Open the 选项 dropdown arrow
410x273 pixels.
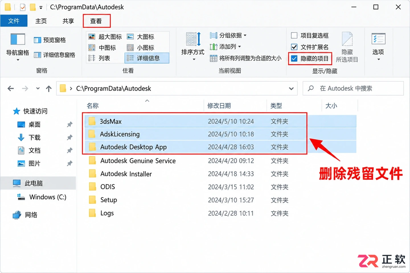pyautogui.click(x=379, y=59)
